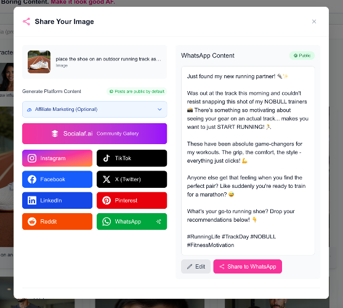The image size is (343, 308).
Task: Click the WhatsApp logo icon
Action: (x=107, y=222)
